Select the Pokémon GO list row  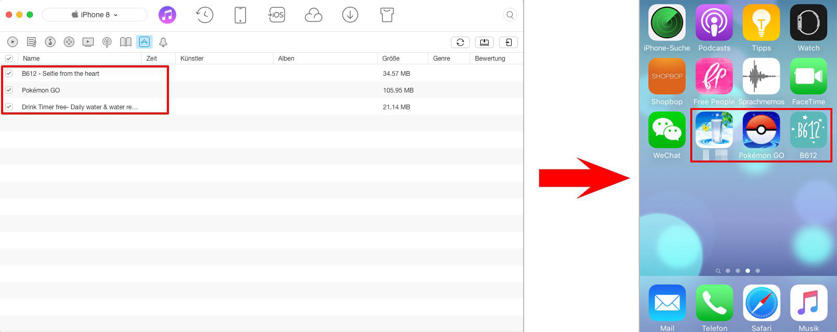point(262,90)
